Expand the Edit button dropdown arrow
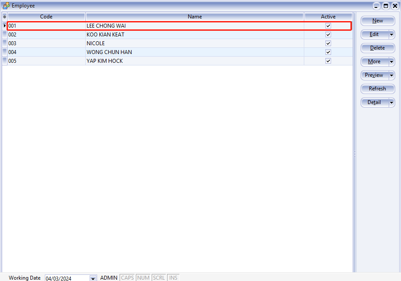 pyautogui.click(x=391, y=34)
